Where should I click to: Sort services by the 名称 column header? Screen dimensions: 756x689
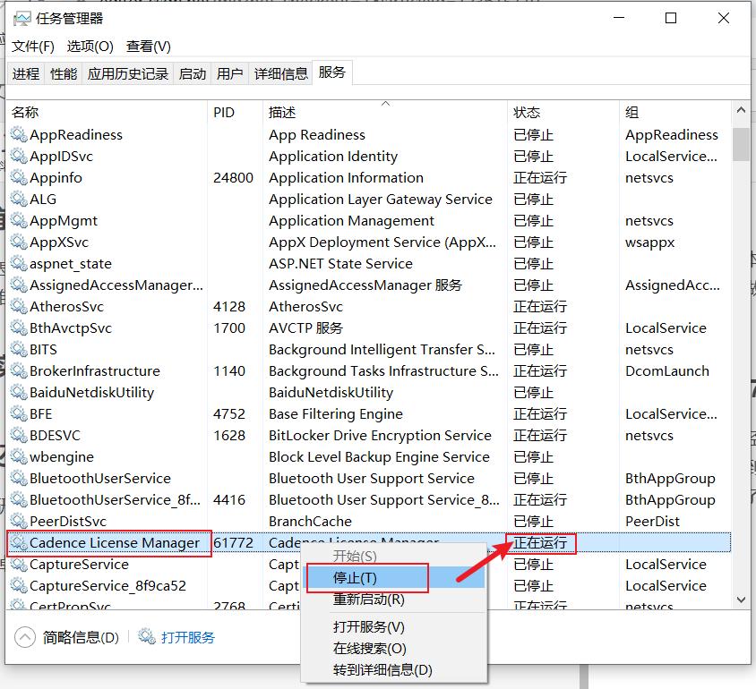point(107,112)
